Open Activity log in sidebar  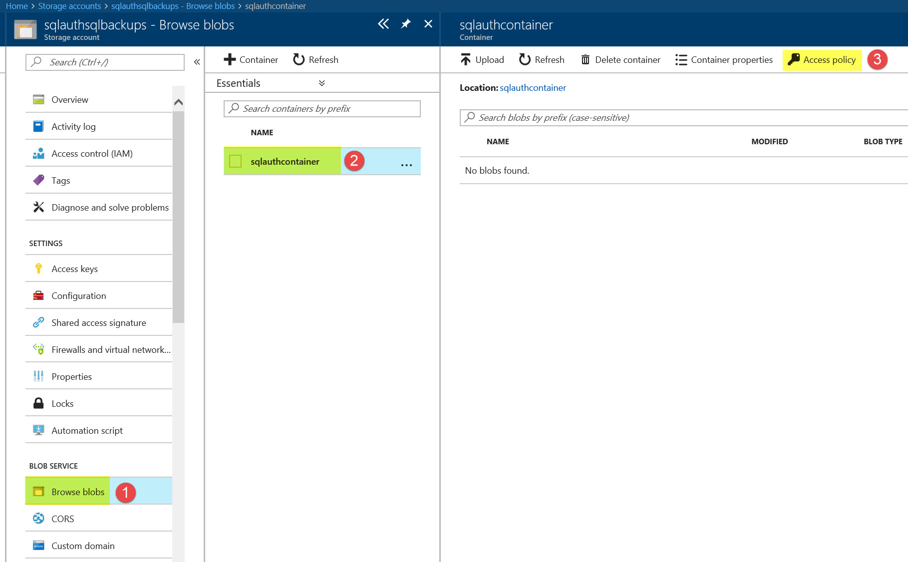[99, 126]
